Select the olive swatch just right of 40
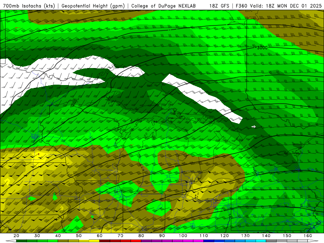This screenshot has width=324, height=243. point(63,241)
